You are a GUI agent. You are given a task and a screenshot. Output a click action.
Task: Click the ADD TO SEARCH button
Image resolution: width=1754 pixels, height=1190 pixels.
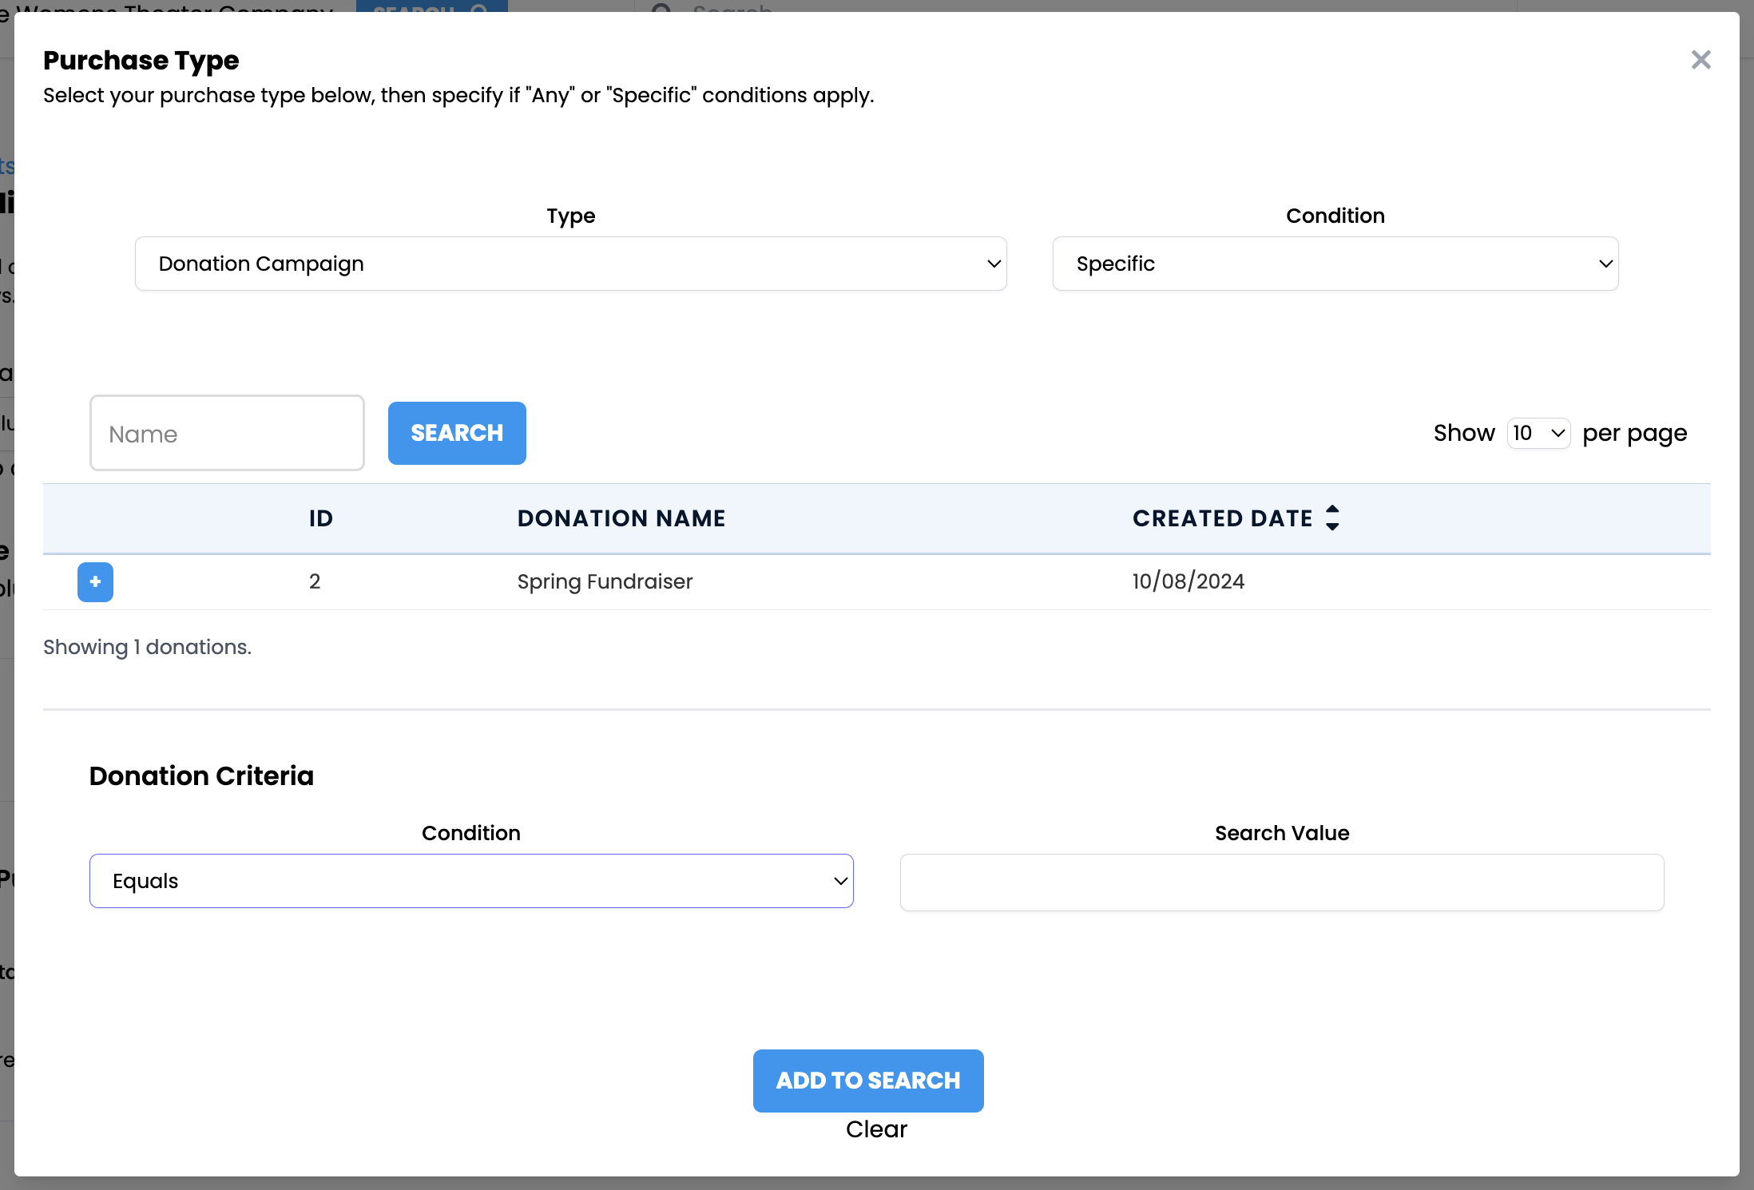[x=868, y=1081]
